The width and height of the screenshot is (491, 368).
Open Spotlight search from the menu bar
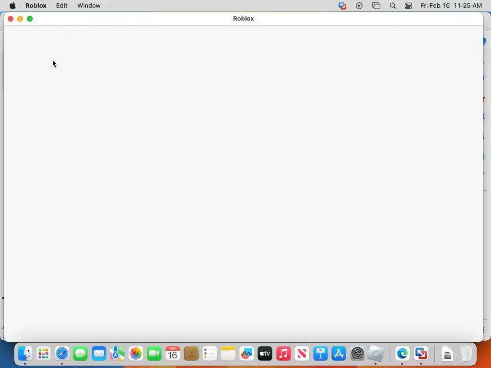coord(393,6)
